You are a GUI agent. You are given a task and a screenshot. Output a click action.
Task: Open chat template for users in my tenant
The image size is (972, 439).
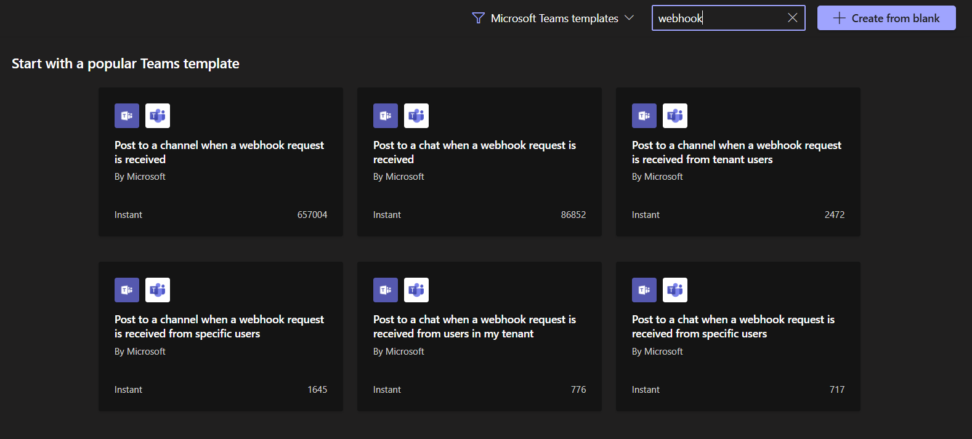click(x=474, y=326)
